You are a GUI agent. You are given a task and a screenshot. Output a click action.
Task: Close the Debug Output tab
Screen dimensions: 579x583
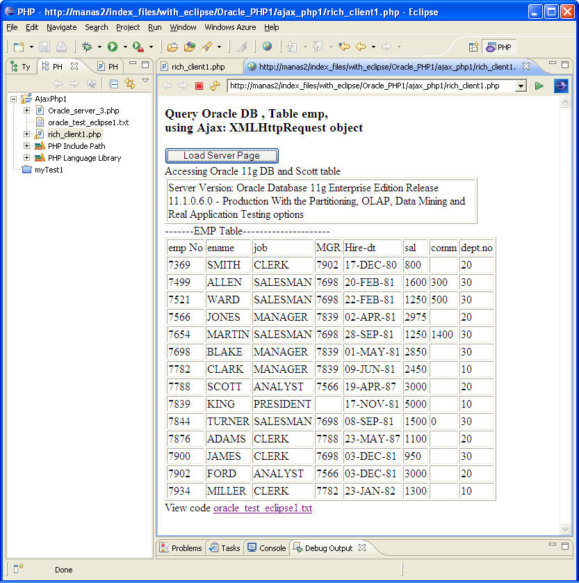(x=362, y=548)
